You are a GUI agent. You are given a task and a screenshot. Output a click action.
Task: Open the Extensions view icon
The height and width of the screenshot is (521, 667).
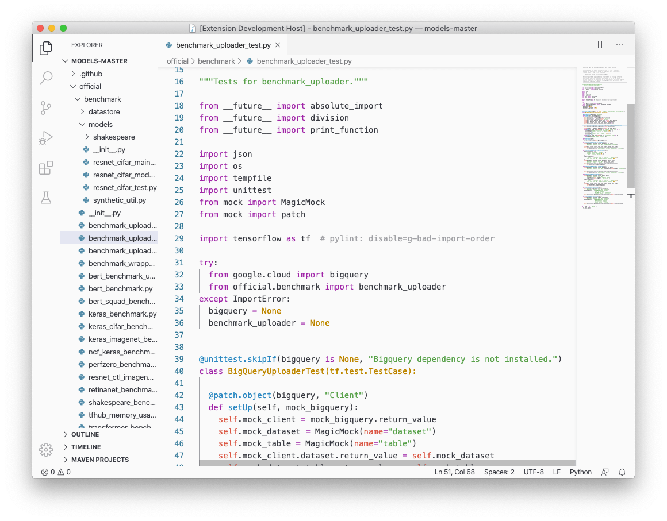(x=46, y=168)
